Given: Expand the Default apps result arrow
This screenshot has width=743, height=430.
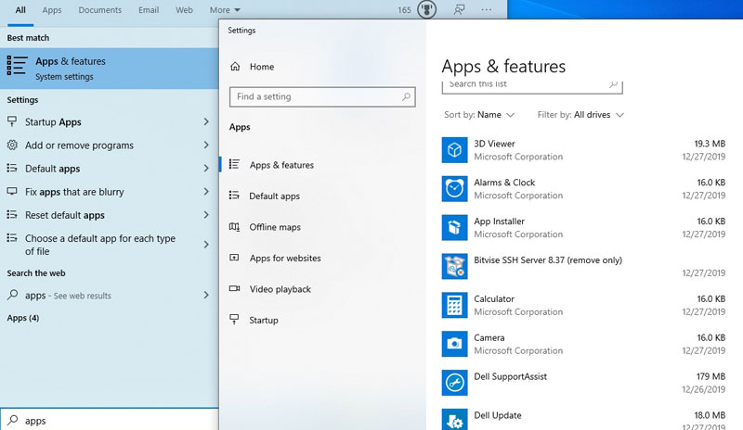Looking at the screenshot, I should pyautogui.click(x=206, y=168).
